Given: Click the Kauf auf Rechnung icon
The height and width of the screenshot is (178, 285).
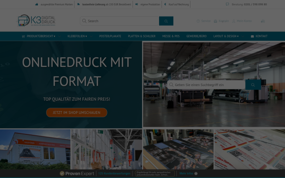Looking at the screenshot, I should (x=165, y=4).
